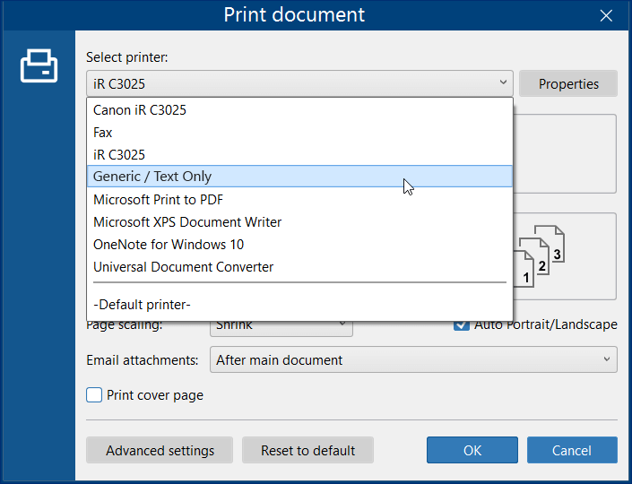Image resolution: width=632 pixels, height=484 pixels.
Task: Click the collated pages 1-2-3 icon
Action: [x=541, y=256]
